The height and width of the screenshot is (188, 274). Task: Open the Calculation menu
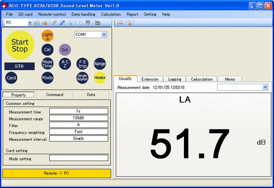(x=111, y=14)
